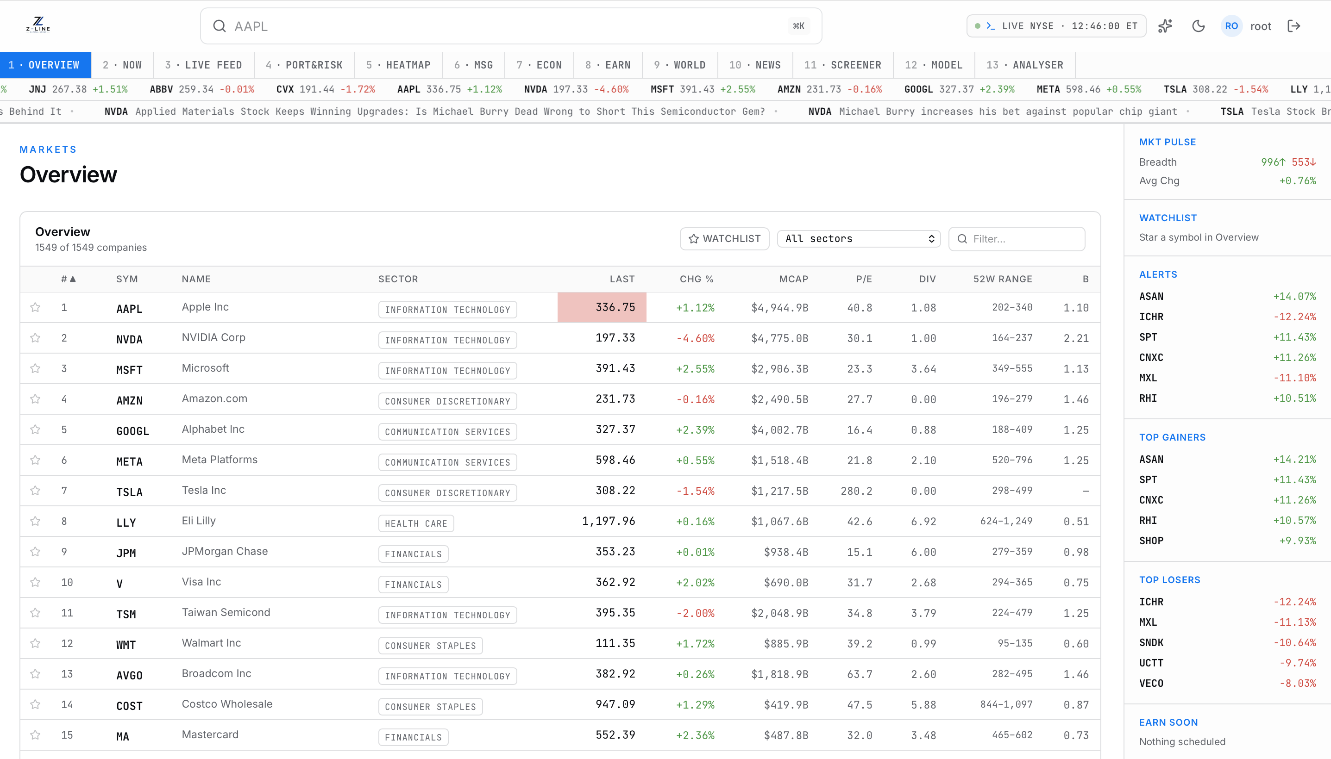Click the highlighted AAPL last price cell
The image size is (1331, 759).
point(602,307)
